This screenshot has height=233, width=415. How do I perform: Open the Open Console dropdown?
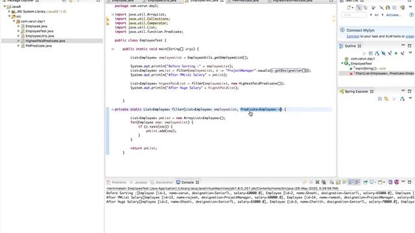[384, 183]
